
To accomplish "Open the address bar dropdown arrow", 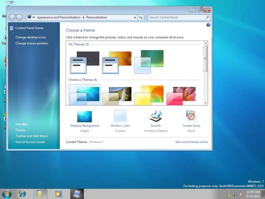I will (x=135, y=17).
